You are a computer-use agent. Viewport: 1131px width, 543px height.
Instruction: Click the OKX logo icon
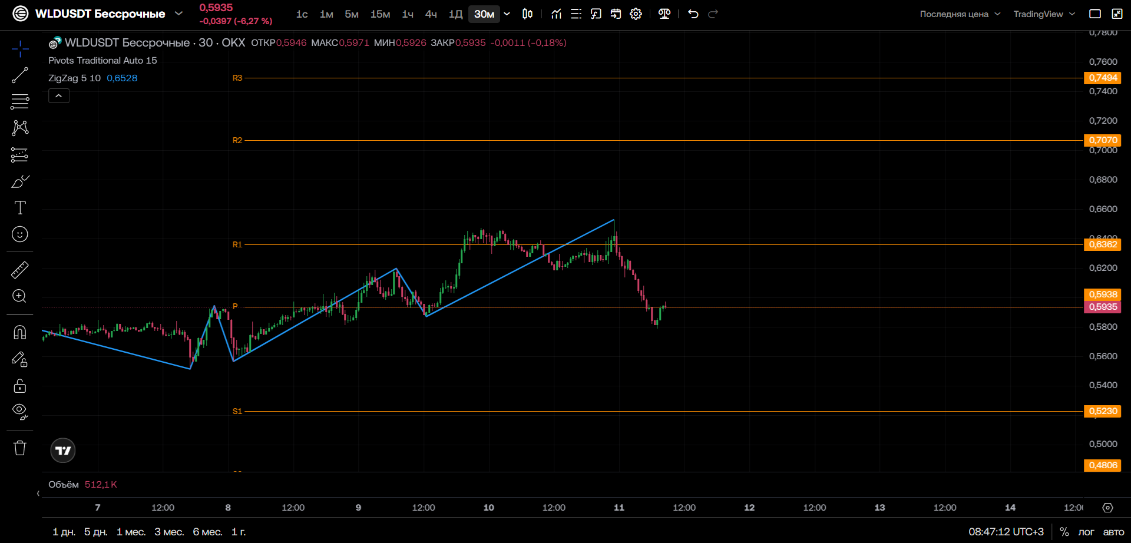pyautogui.click(x=21, y=14)
